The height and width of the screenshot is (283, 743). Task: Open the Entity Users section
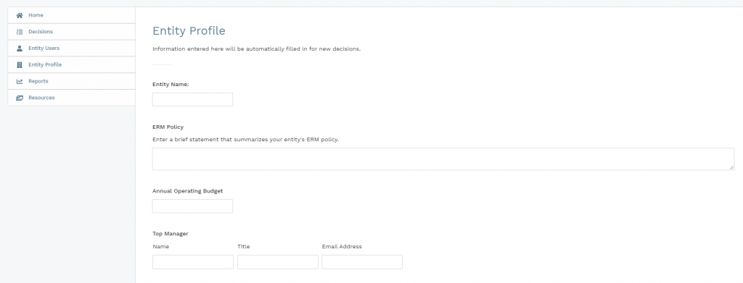(x=72, y=48)
